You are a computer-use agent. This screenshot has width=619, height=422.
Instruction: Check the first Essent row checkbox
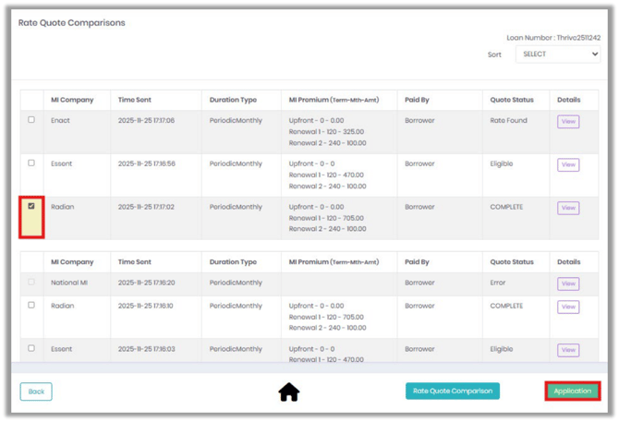(x=31, y=163)
